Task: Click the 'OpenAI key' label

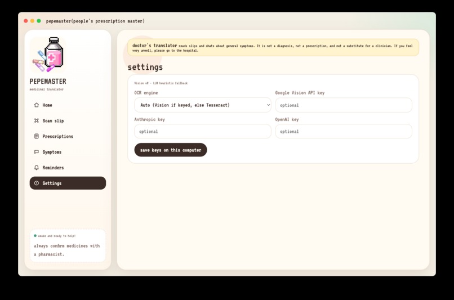Action: (287, 119)
